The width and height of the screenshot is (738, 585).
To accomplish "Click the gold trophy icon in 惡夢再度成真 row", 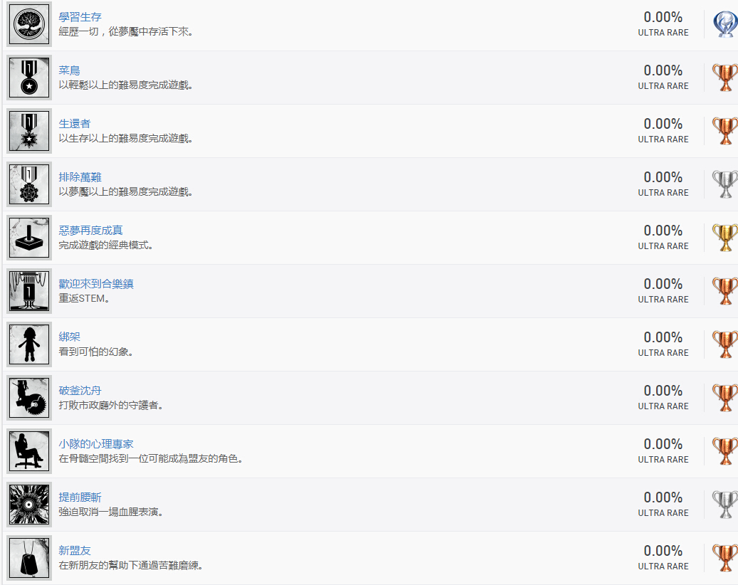I will (725, 238).
